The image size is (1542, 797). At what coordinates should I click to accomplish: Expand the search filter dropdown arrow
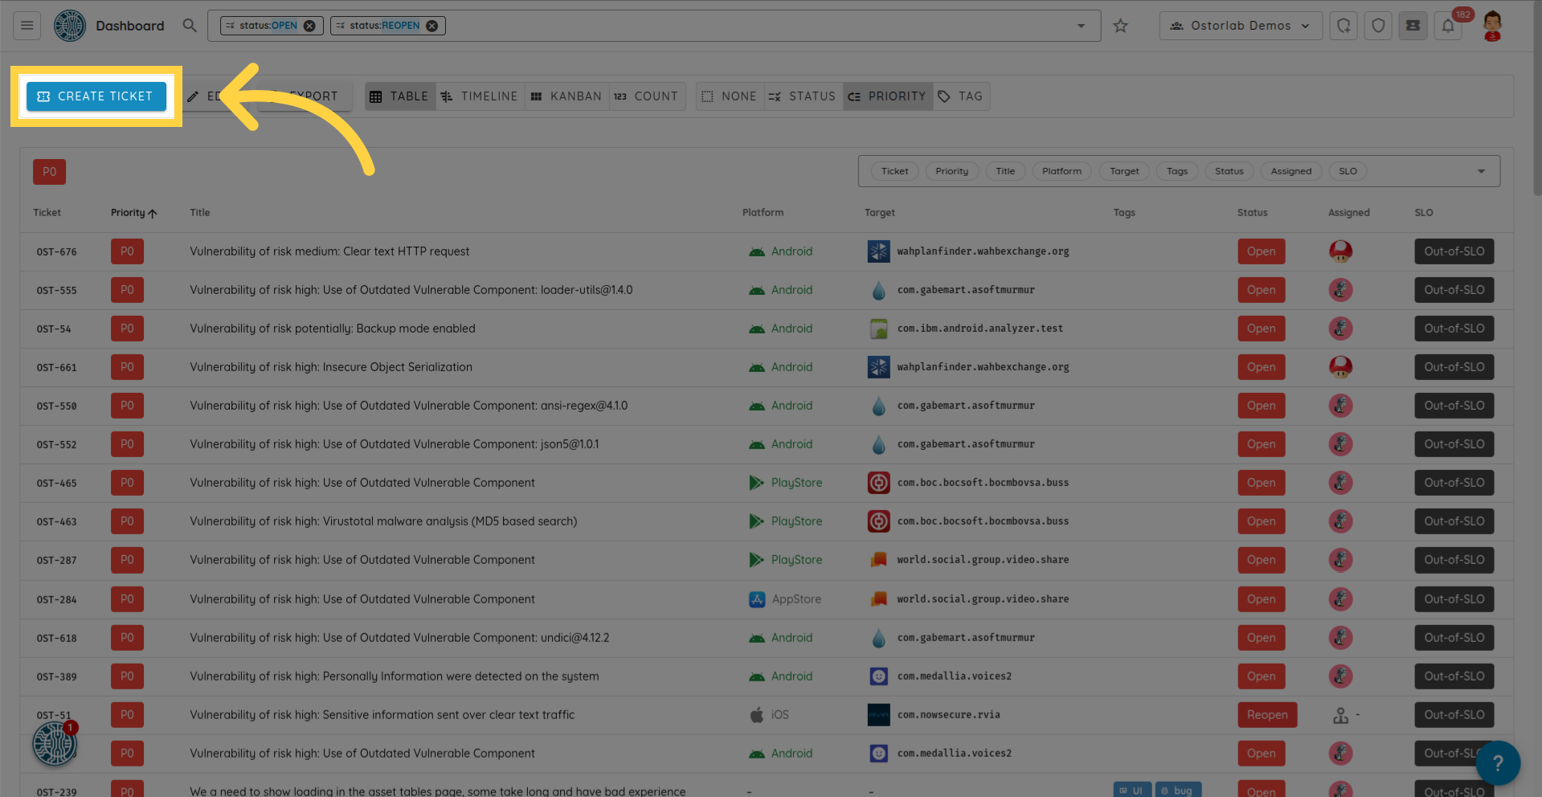(x=1081, y=26)
